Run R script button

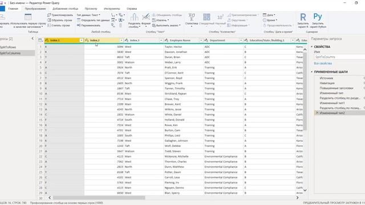tap(303, 20)
